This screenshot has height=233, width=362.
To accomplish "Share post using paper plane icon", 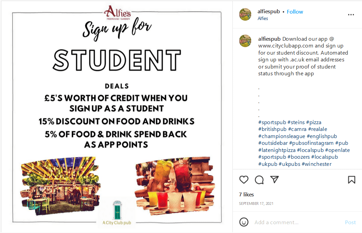I will pos(274,179).
